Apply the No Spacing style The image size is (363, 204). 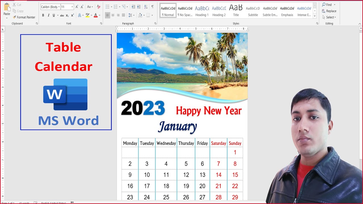coord(185,11)
